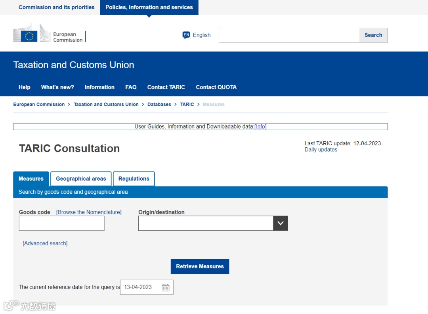Click the Origin/destination text field
The height and width of the screenshot is (314, 428).
click(x=206, y=223)
